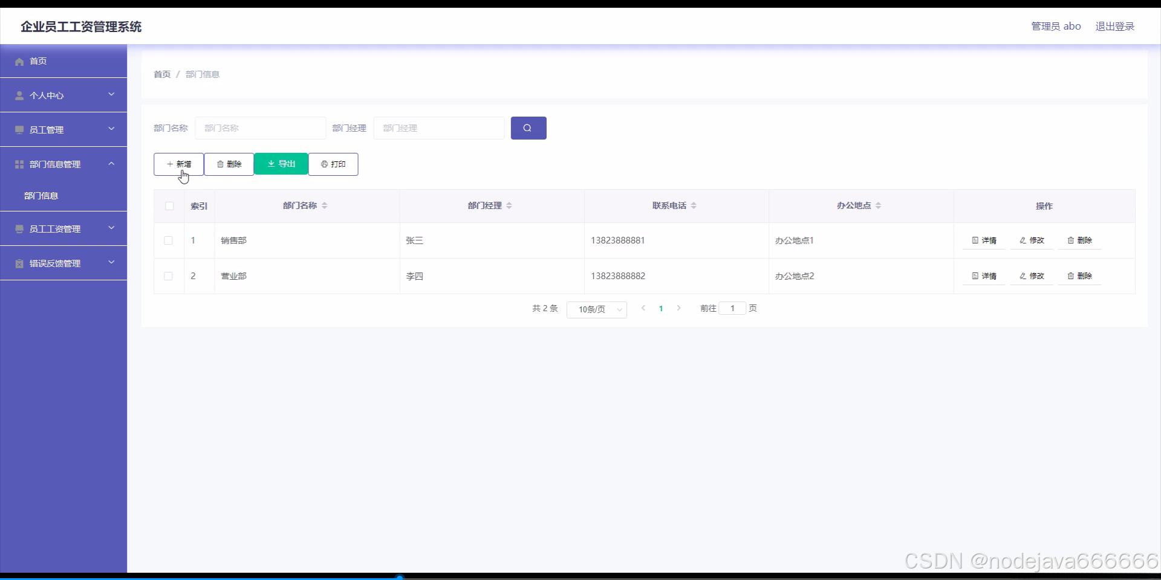The height and width of the screenshot is (580, 1161).
Task: Sort by 办公地点 column arrows
Action: point(879,205)
